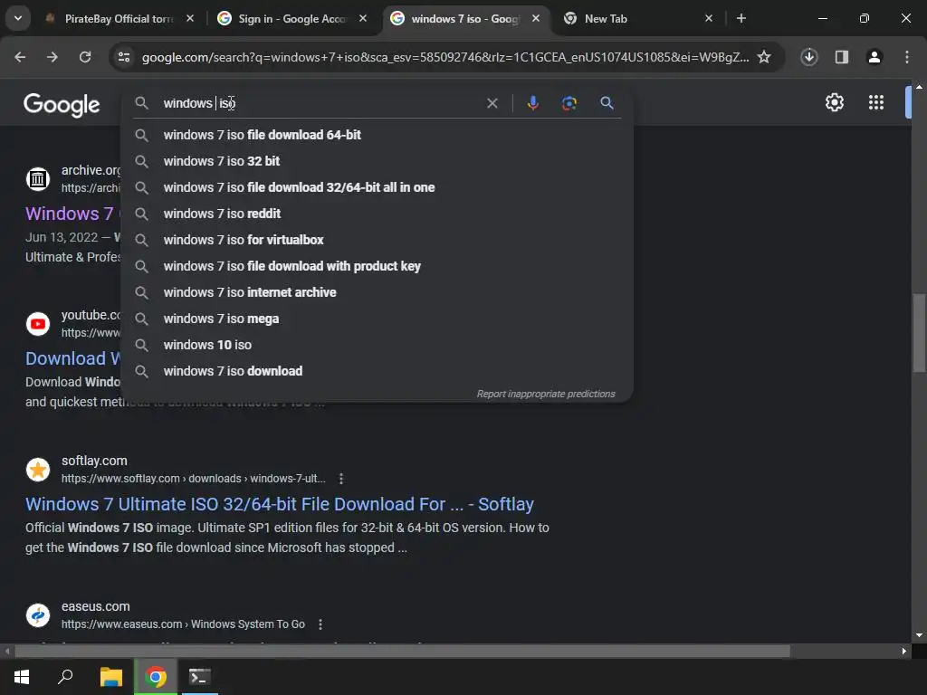This screenshot has width=927, height=695.
Task: Submit search with blue magnifier icon
Action: pos(607,103)
